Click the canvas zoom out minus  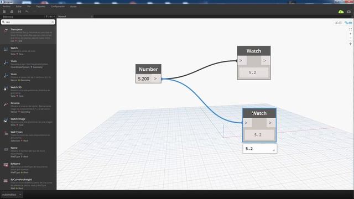[350, 38]
